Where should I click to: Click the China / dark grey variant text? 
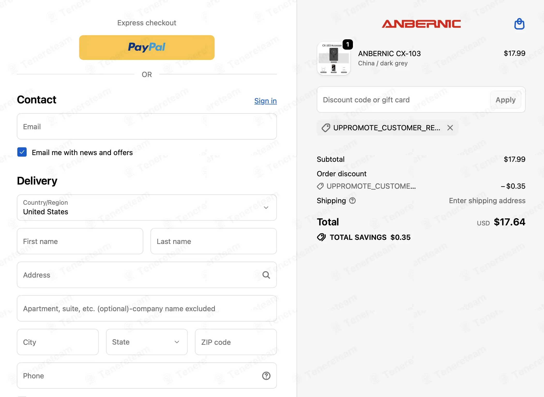(x=383, y=63)
